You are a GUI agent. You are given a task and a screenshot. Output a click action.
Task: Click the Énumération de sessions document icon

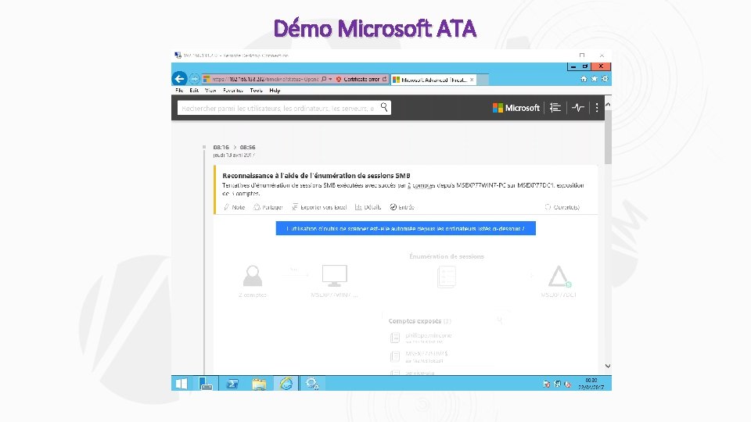(447, 277)
